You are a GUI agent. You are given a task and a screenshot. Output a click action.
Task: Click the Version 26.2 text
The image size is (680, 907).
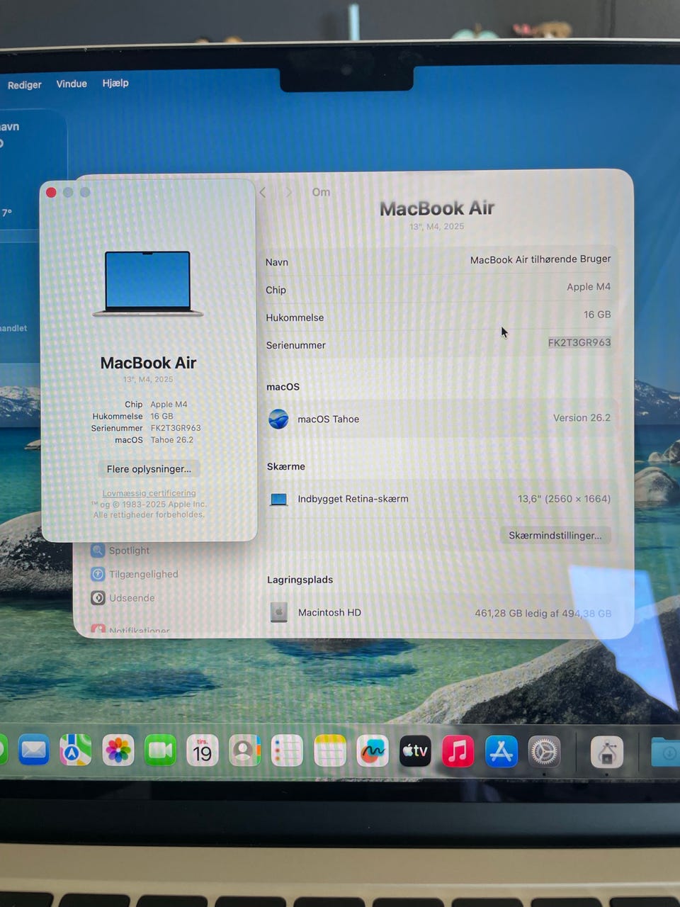pos(582,418)
